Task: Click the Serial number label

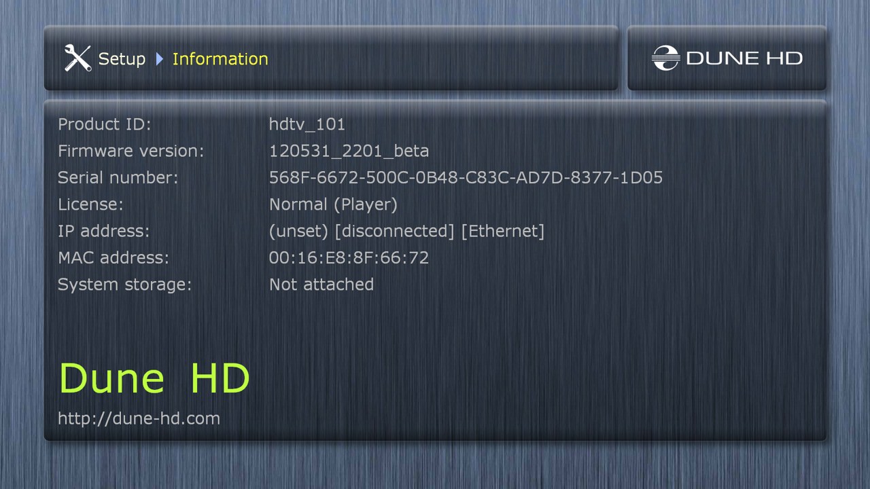Action: coord(118,177)
